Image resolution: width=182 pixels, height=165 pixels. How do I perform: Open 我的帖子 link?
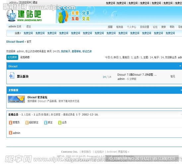(x=66, y=51)
